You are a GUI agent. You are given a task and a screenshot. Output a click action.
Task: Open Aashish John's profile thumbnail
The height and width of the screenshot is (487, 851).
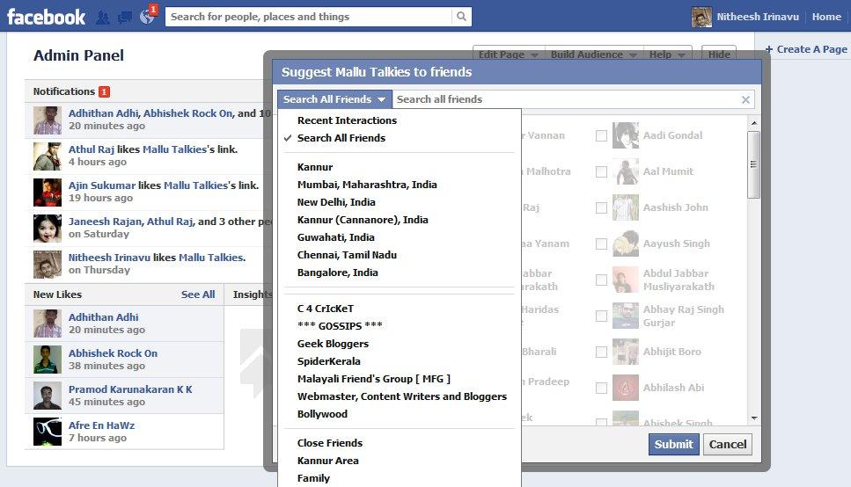tap(625, 207)
